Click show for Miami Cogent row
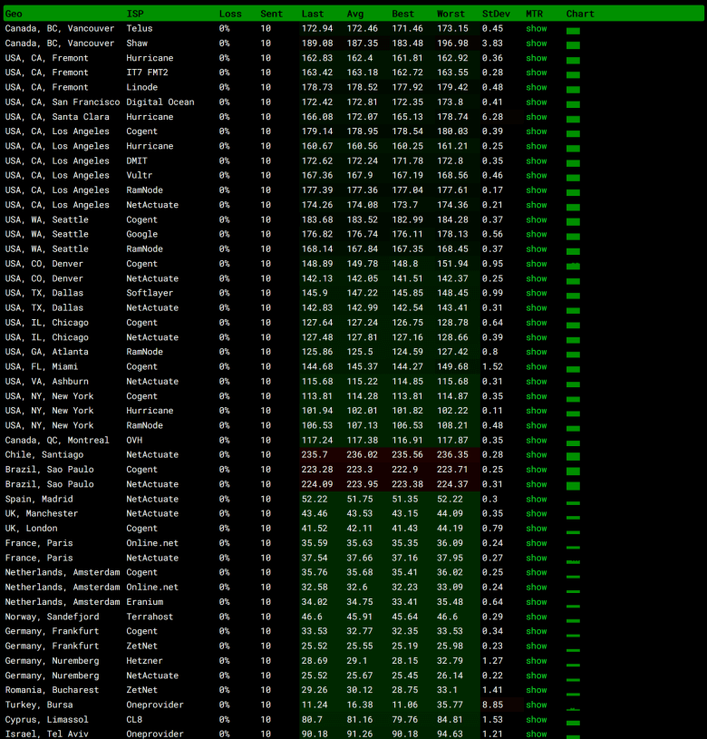707x739 pixels. coord(536,366)
